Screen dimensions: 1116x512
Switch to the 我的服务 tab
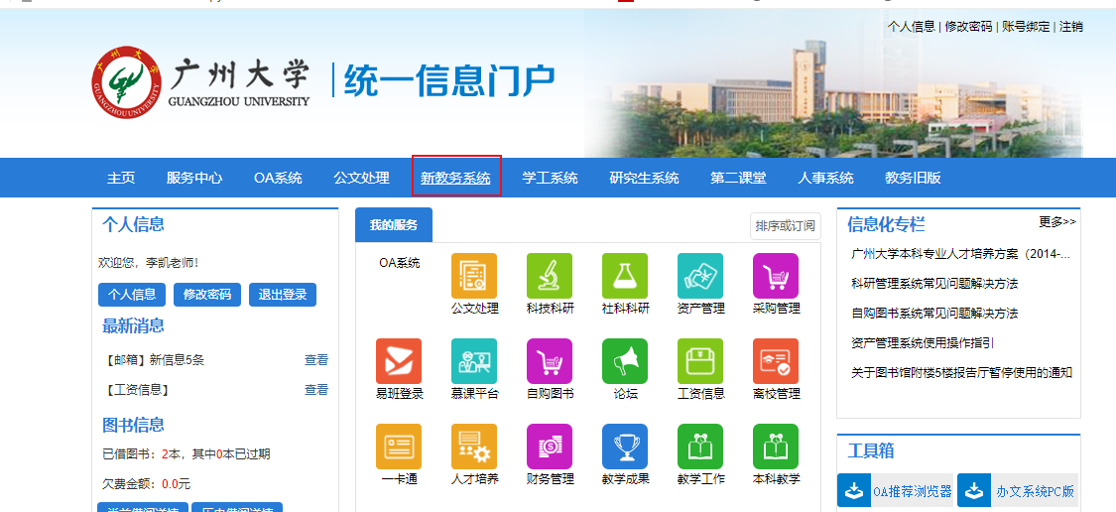(394, 225)
